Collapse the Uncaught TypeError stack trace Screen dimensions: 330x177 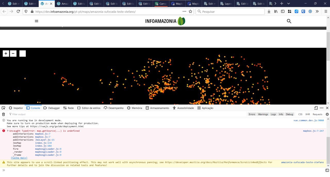tap(8, 131)
